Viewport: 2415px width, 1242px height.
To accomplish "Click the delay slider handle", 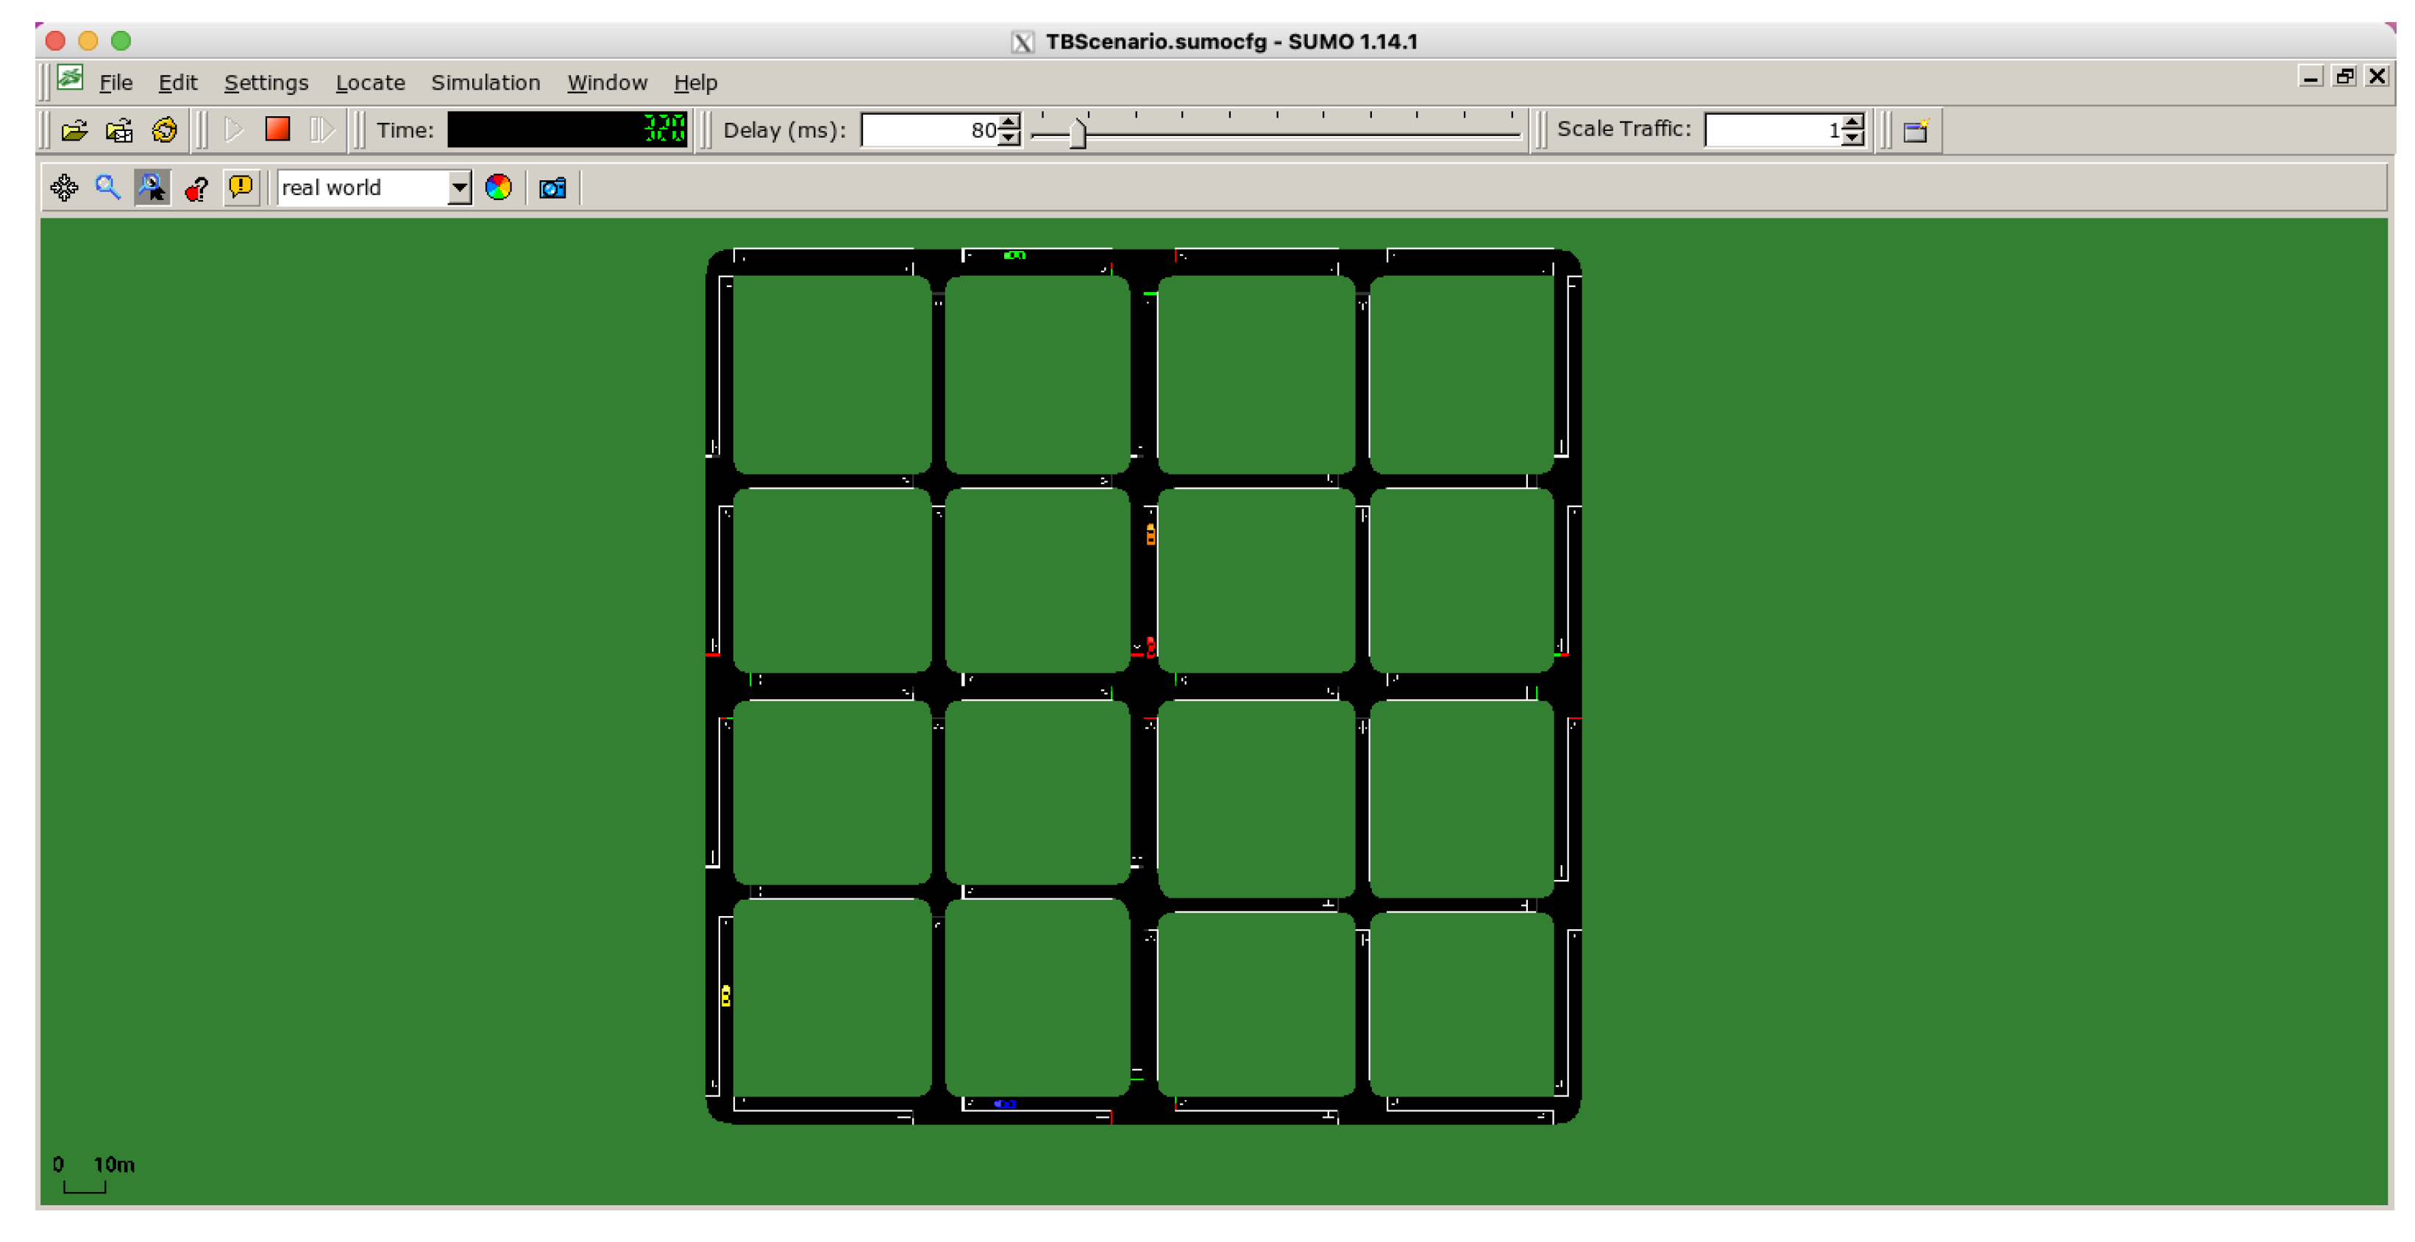I will pyautogui.click(x=1077, y=133).
